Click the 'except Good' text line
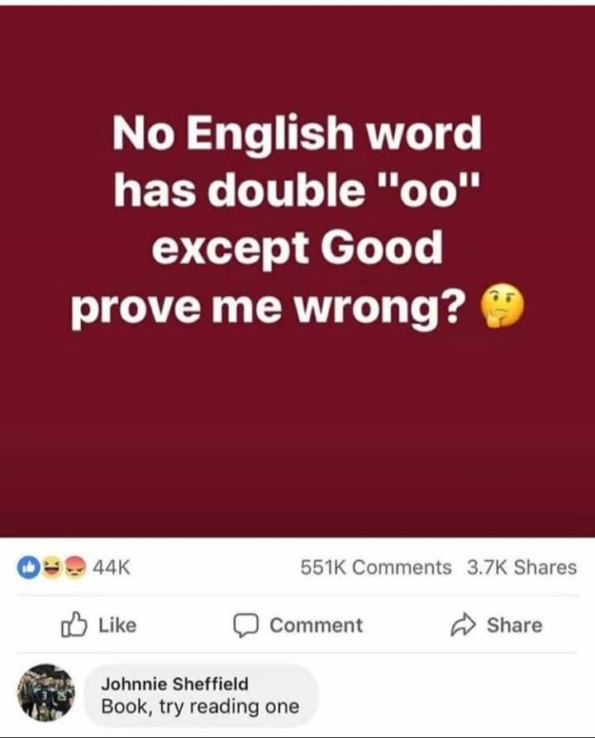595x738 pixels. [297, 249]
